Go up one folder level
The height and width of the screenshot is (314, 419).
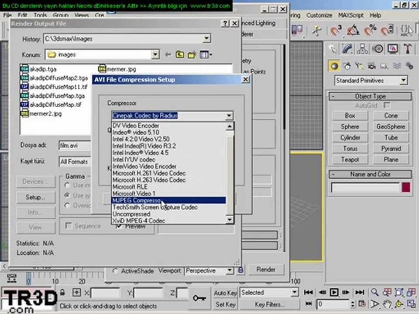(x=180, y=55)
